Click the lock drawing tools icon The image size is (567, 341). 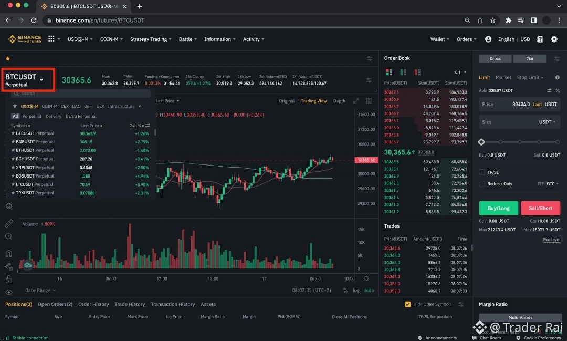[x=9, y=279]
